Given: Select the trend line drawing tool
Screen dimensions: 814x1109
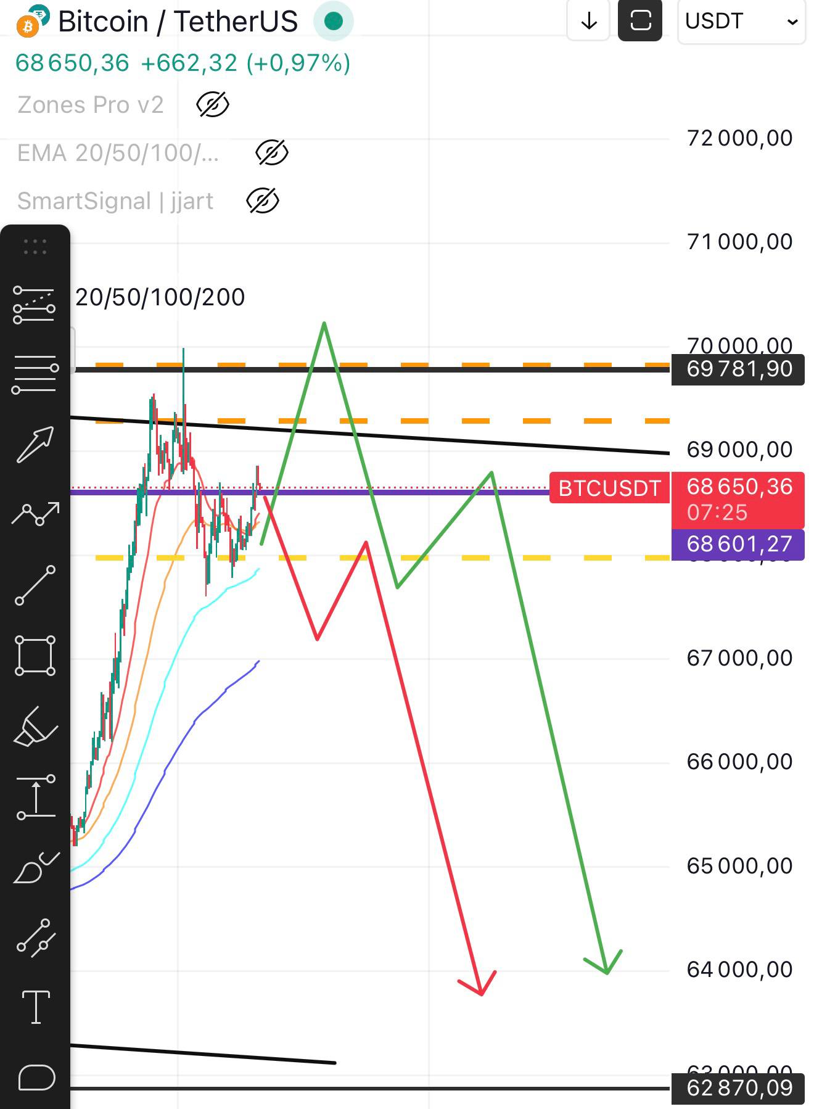Looking at the screenshot, I should [x=35, y=585].
